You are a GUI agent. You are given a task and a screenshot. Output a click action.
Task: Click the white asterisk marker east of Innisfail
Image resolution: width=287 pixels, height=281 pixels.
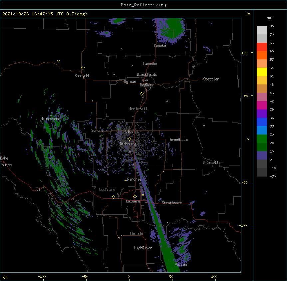click(x=167, y=101)
